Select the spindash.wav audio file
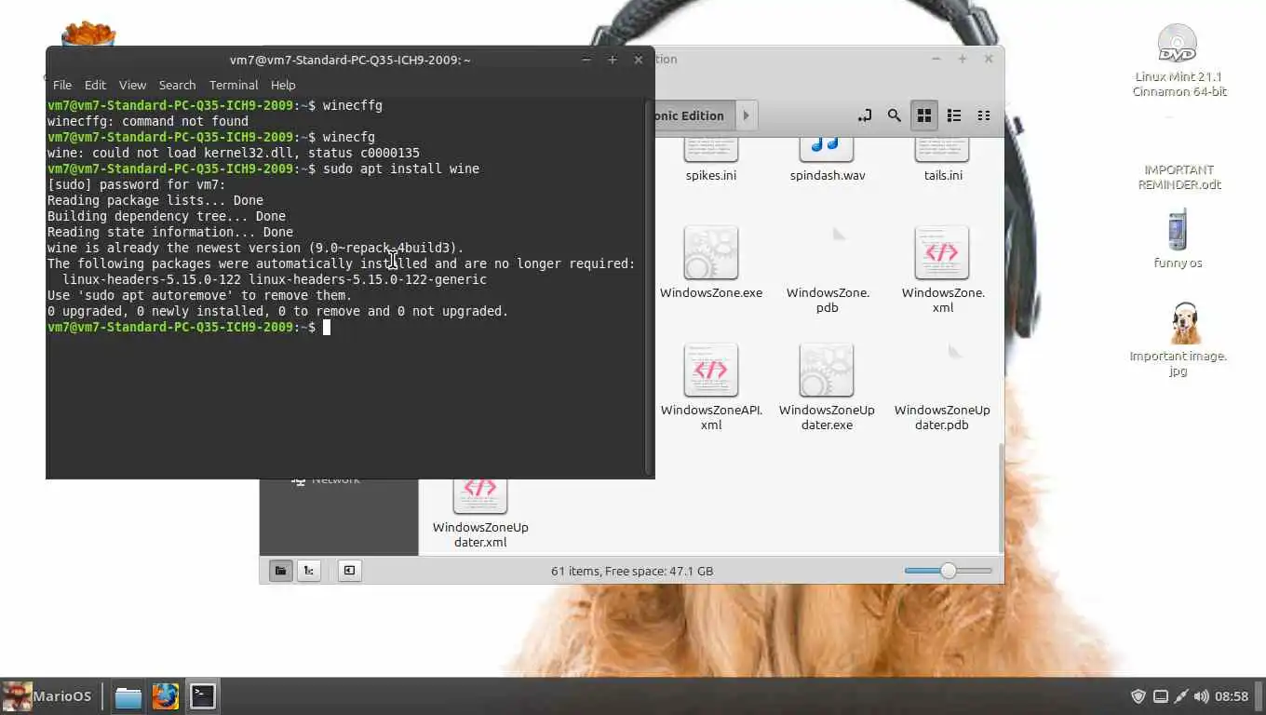The height and width of the screenshot is (715, 1266). (x=827, y=158)
